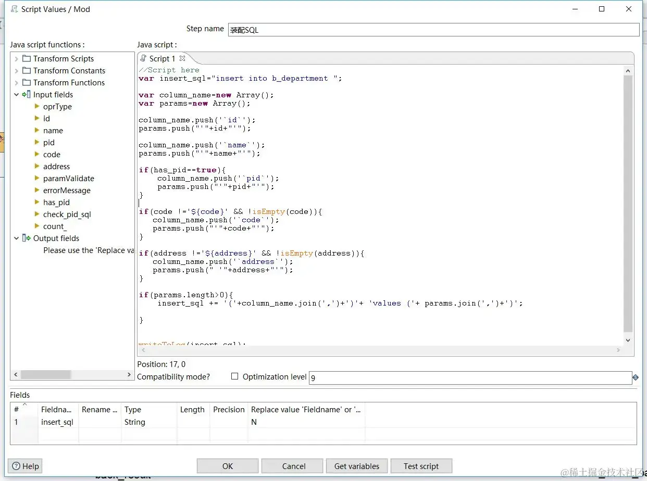647x481 pixels.
Task: Click the name field arrow icon
Action: click(x=37, y=130)
